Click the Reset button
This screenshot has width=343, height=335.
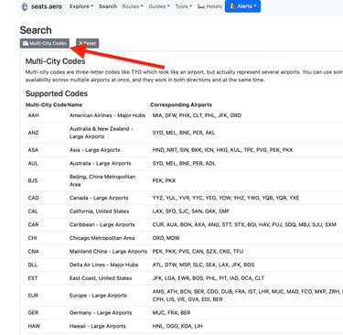[x=87, y=43]
